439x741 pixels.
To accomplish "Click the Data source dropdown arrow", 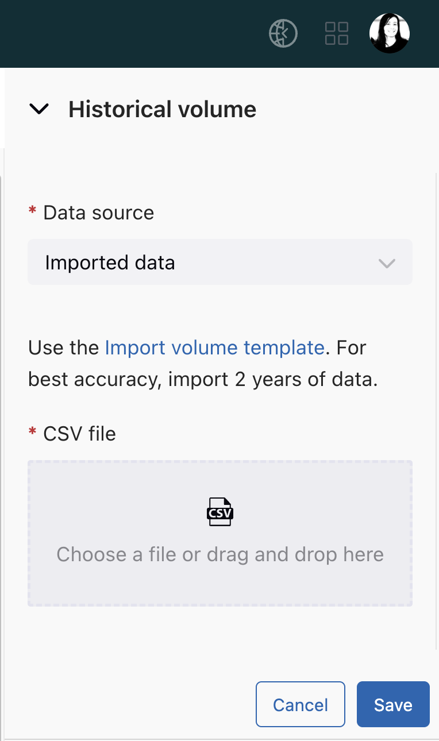I will [x=387, y=264].
